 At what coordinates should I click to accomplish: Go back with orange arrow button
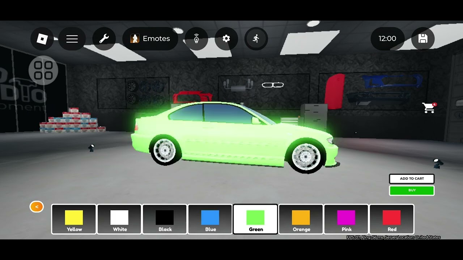[x=37, y=207]
